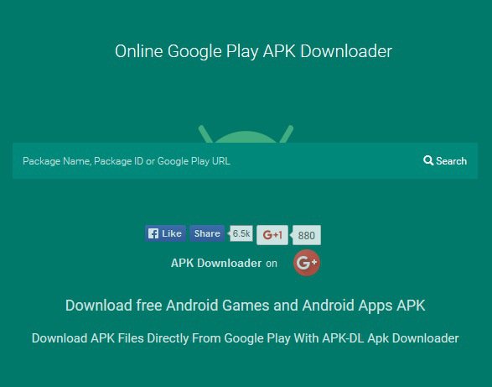Click 'Online Google Play APK Downloader' title
This screenshot has width=492, height=387.
[253, 51]
